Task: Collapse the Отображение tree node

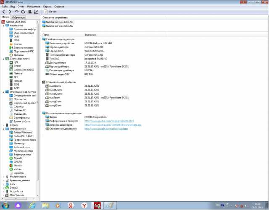Action: (3, 129)
